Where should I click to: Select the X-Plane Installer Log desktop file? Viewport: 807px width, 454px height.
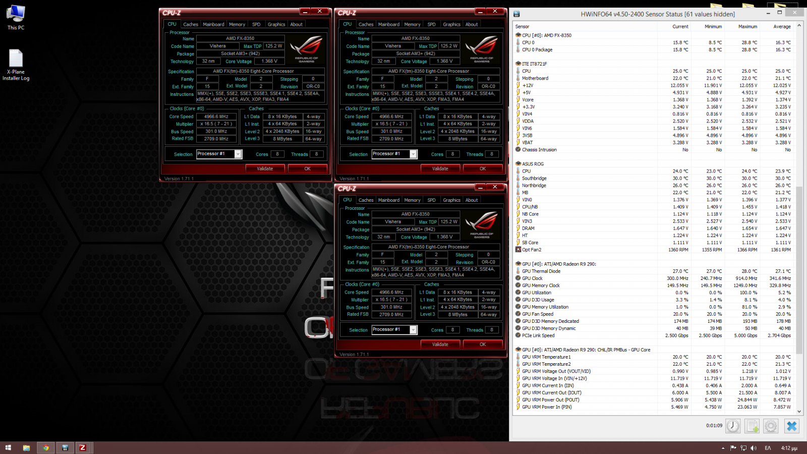point(16,65)
